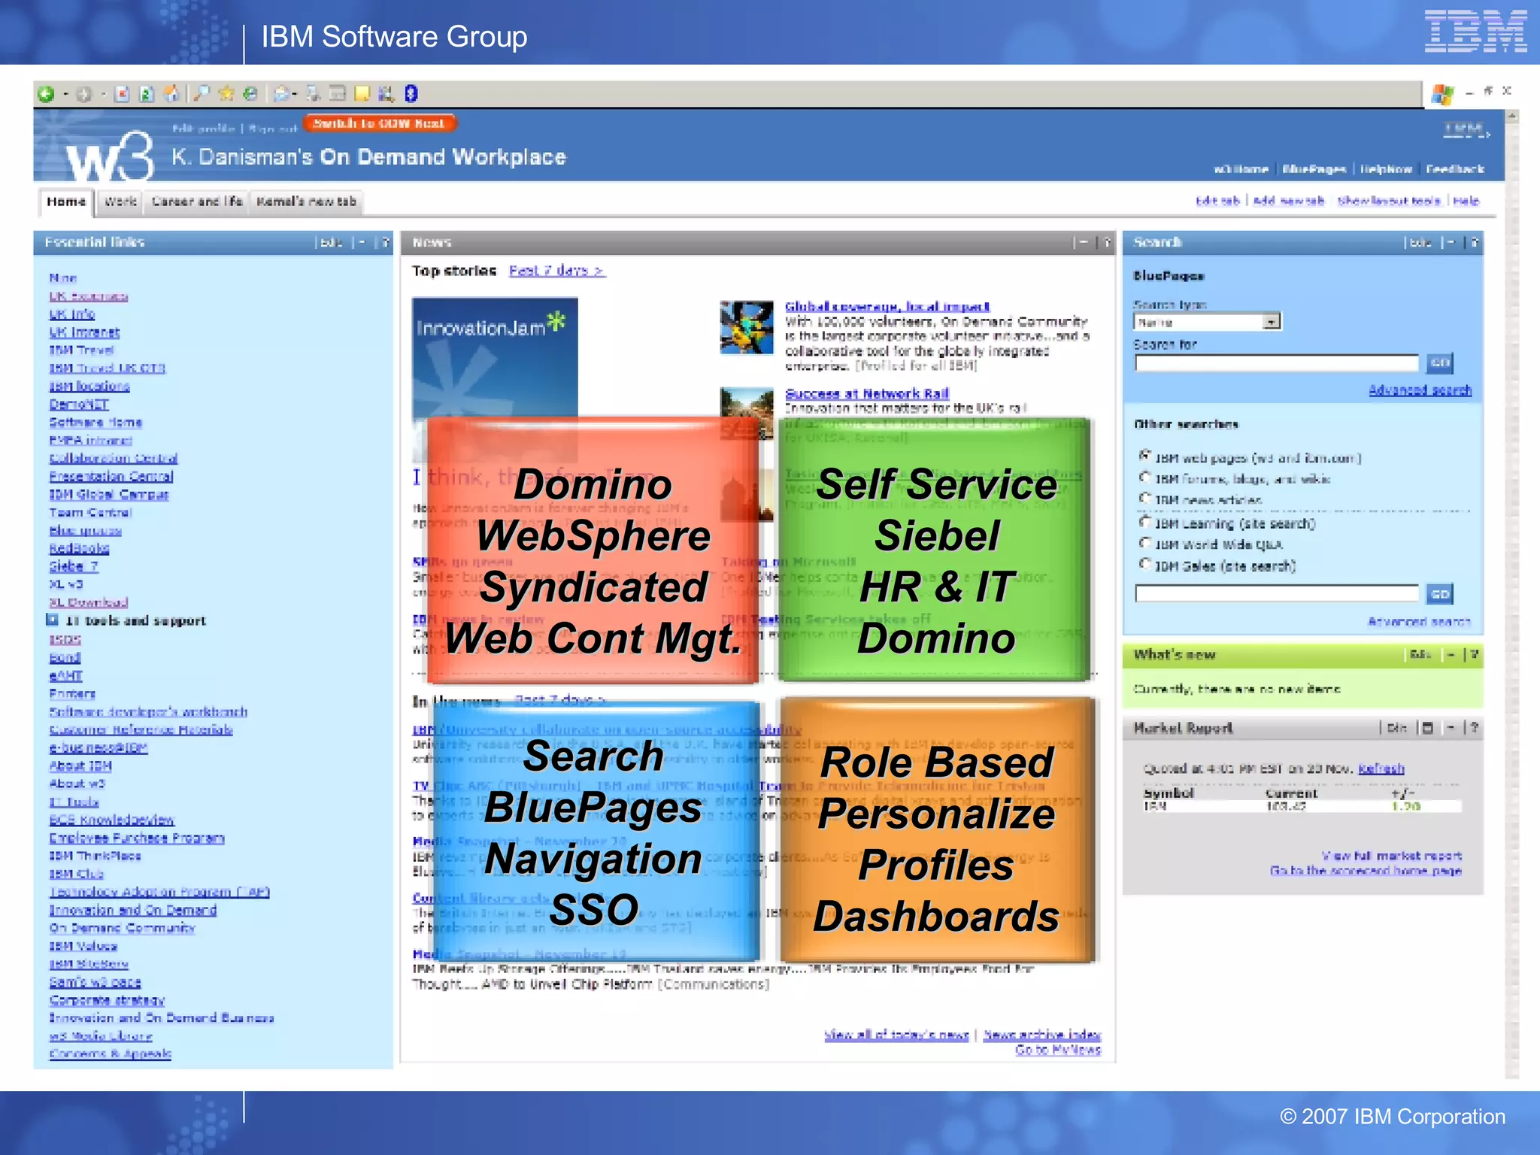Click the Refresh page toolbar icon
1540x1155 pixels.
click(147, 94)
